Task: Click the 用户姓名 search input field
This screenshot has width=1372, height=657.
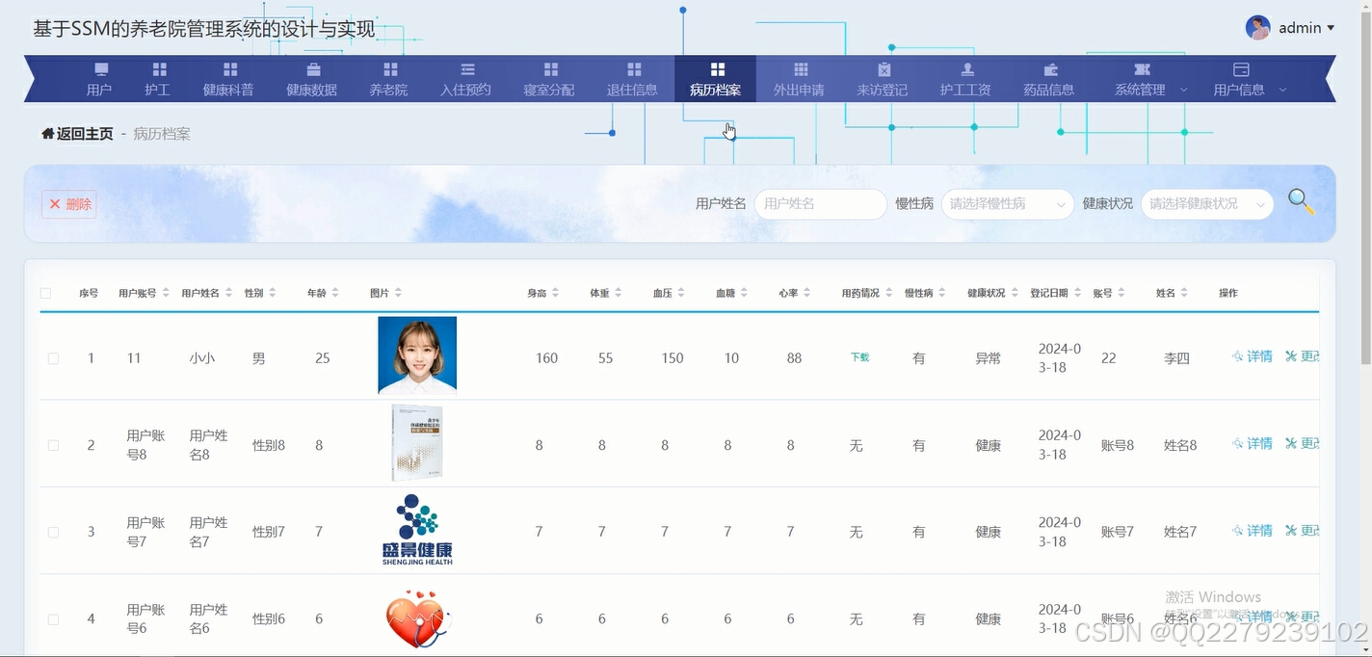Action: (820, 204)
